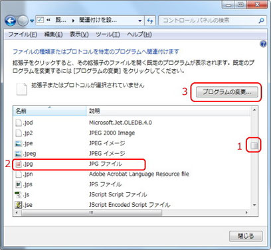Click the vertical scrollbar thumb
271x250 pixels.
click(254, 145)
